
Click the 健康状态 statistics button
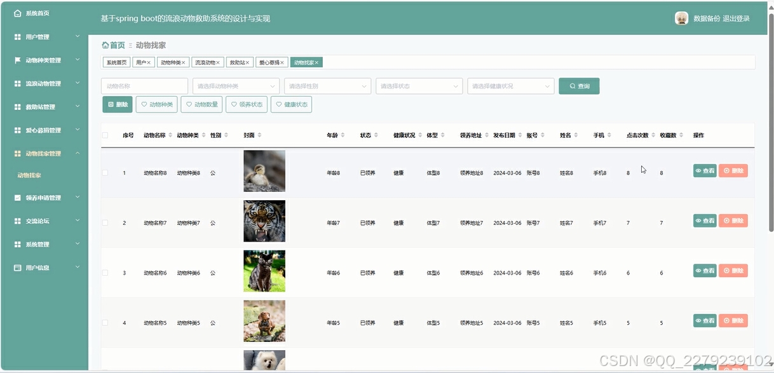pos(291,104)
